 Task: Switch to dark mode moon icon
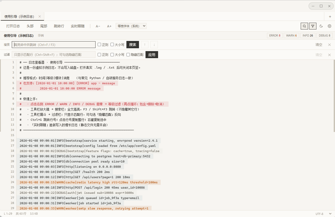(321, 26)
